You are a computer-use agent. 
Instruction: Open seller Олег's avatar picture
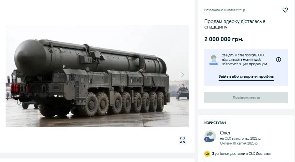coord(210,136)
